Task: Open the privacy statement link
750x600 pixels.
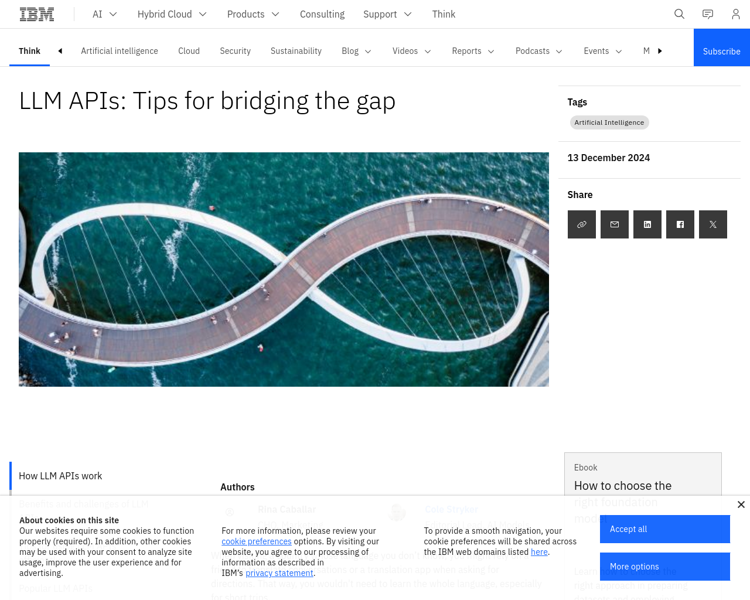Action: point(279,573)
